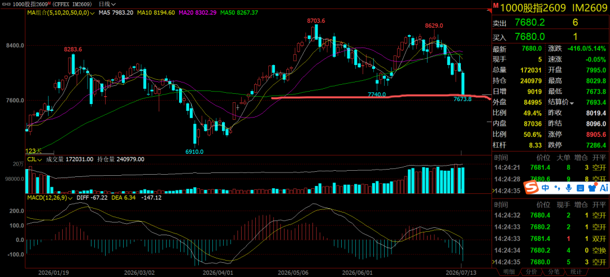Click the 2026/07/13 date on time axis

click(x=460, y=272)
